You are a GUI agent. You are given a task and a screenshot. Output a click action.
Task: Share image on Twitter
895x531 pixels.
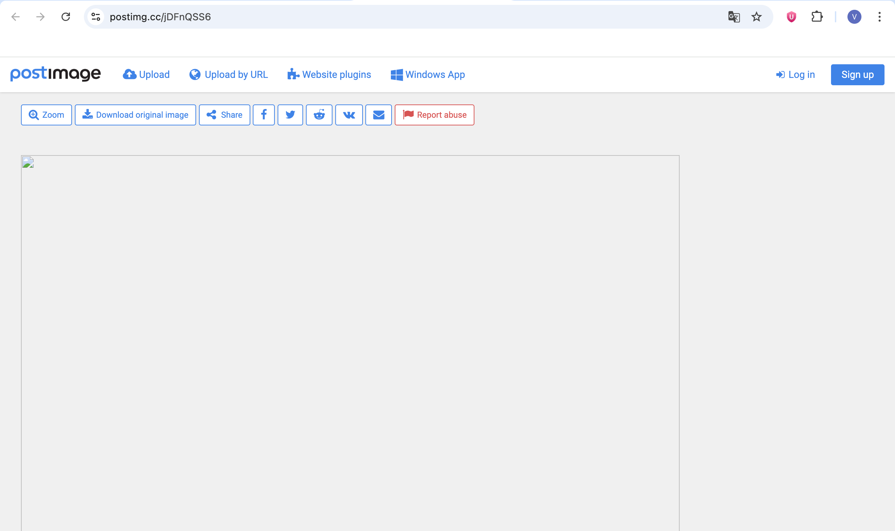[x=290, y=115]
